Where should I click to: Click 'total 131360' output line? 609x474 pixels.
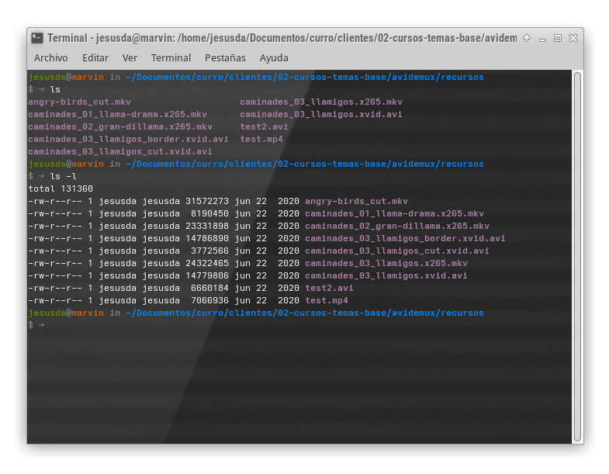(x=61, y=189)
